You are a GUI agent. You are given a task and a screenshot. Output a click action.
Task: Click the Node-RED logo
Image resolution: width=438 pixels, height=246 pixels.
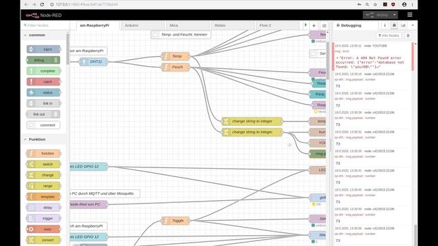pos(44,15)
